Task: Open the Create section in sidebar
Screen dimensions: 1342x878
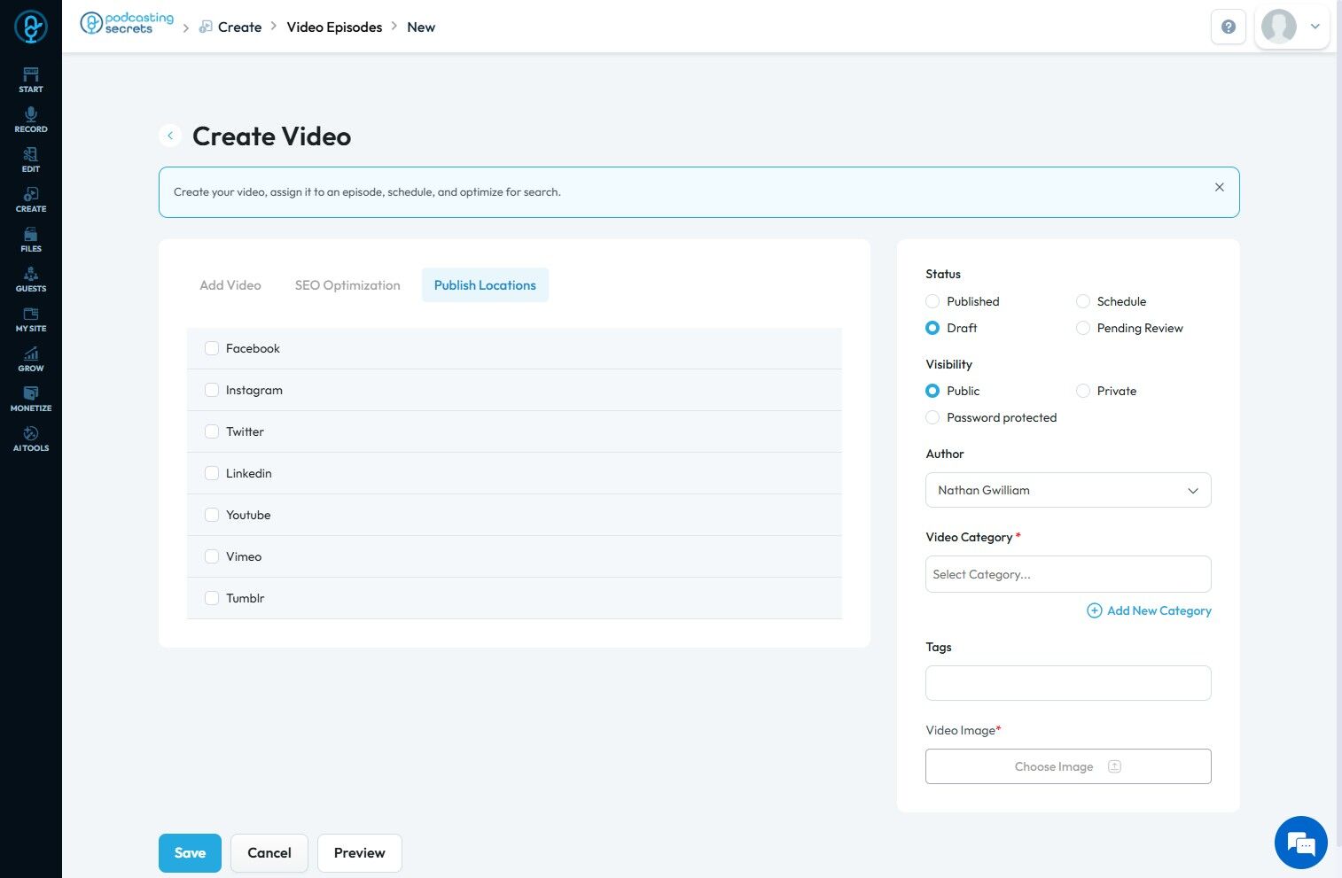Action: 31,199
